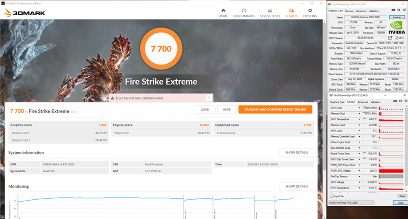Open the GPU Temperature sensor dropdown

(x=360, y=119)
